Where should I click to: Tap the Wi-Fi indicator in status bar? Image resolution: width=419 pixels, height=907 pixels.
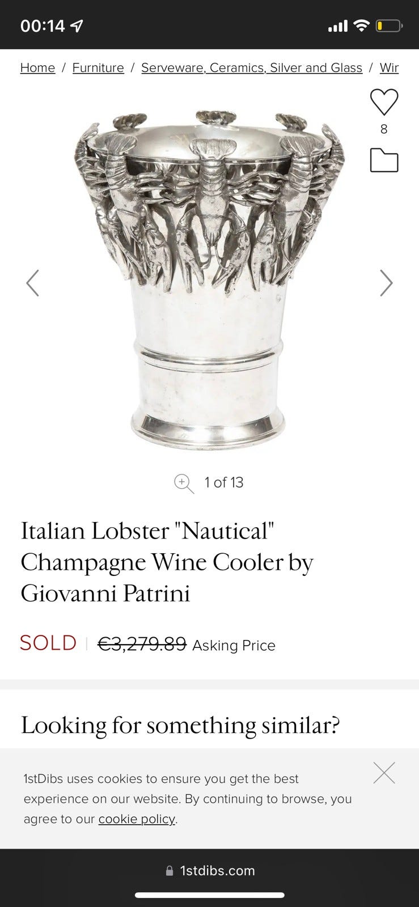[361, 26]
